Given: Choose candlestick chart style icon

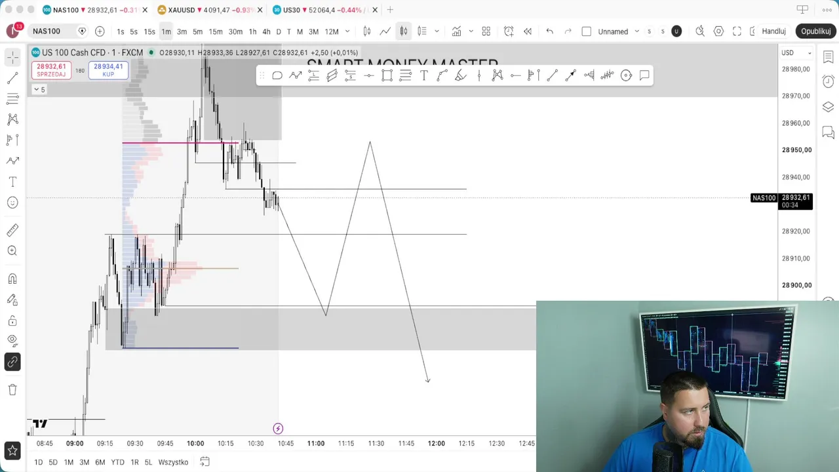Looking at the screenshot, I should pyautogui.click(x=404, y=31).
